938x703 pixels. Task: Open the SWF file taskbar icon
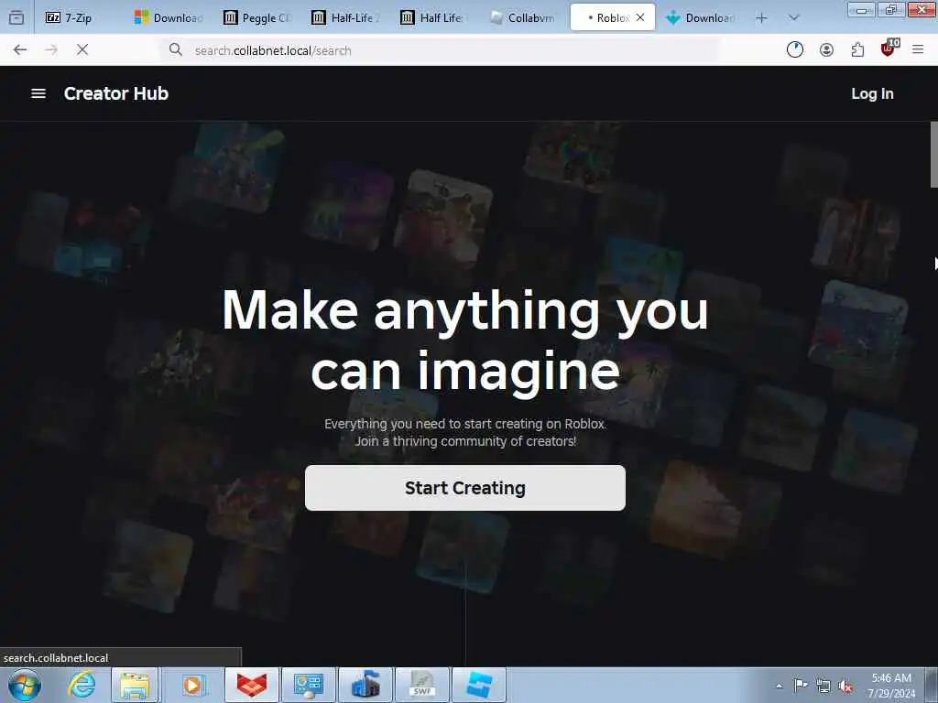(x=422, y=685)
